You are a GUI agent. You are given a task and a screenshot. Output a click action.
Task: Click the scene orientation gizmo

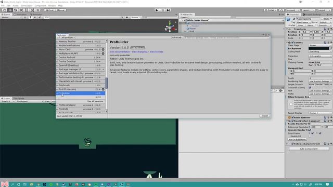[x=170, y=26]
